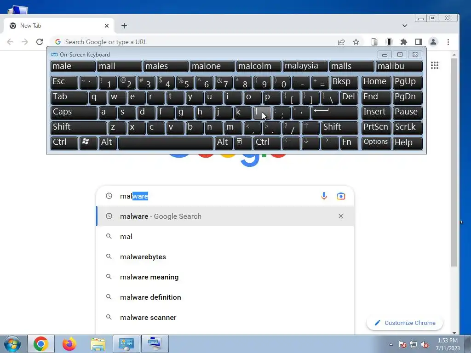Click the On-Screen Keyboard taskbar icon
This screenshot has width=471, height=353.
[x=155, y=344]
